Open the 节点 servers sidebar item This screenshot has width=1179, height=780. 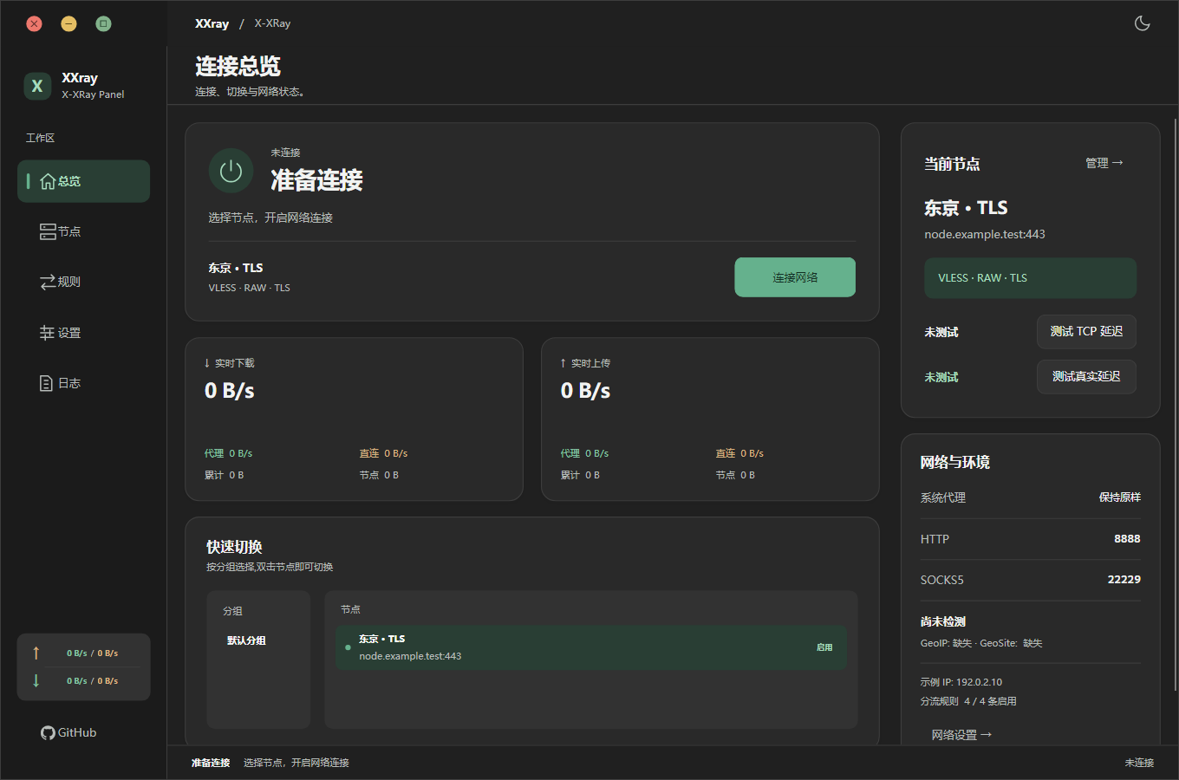[83, 231]
